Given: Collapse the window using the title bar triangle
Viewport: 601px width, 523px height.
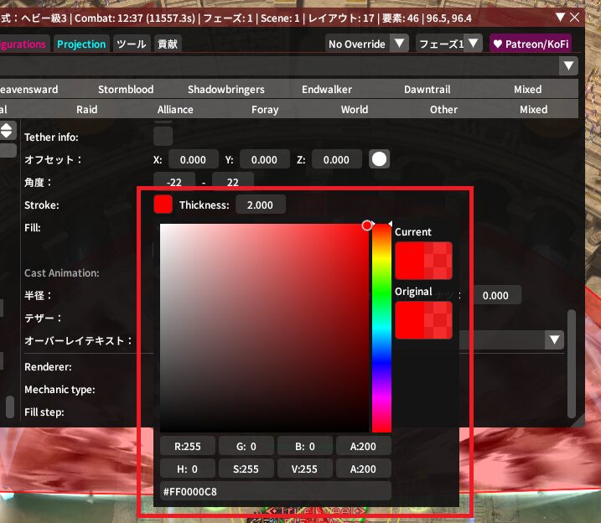Looking at the screenshot, I should click(x=561, y=17).
